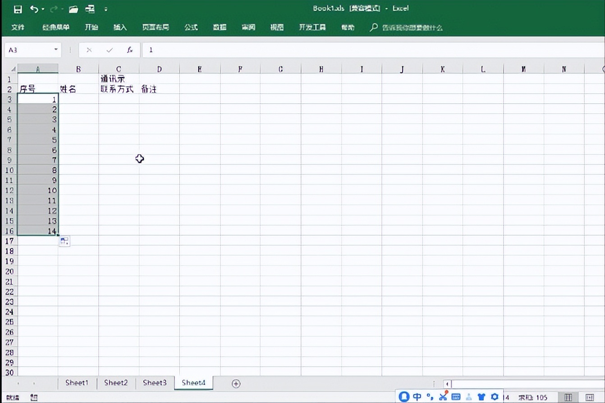
Task: Click the cell with value 14 in column A
Action: click(38, 231)
